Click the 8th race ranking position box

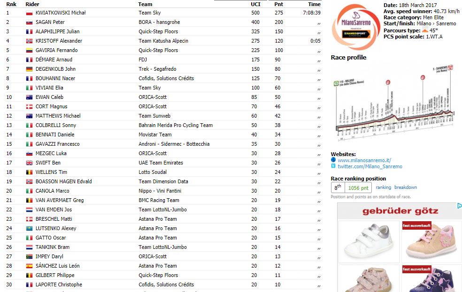pyautogui.click(x=338, y=188)
